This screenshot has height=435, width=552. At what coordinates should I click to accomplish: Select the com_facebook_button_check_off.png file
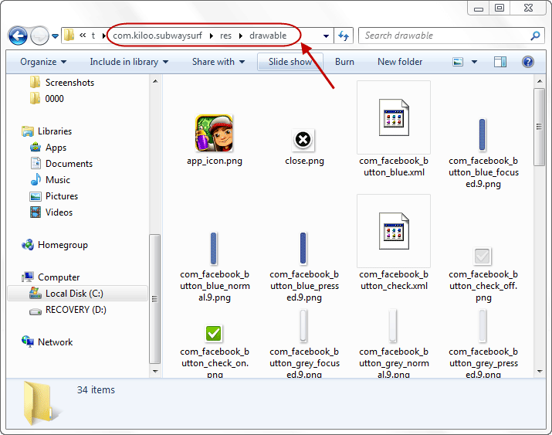(x=482, y=256)
